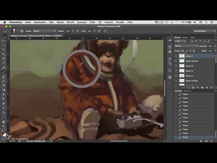Delete the selected layer with trash icon

coord(212,87)
